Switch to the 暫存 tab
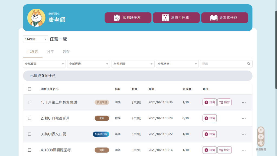 pos(66,52)
